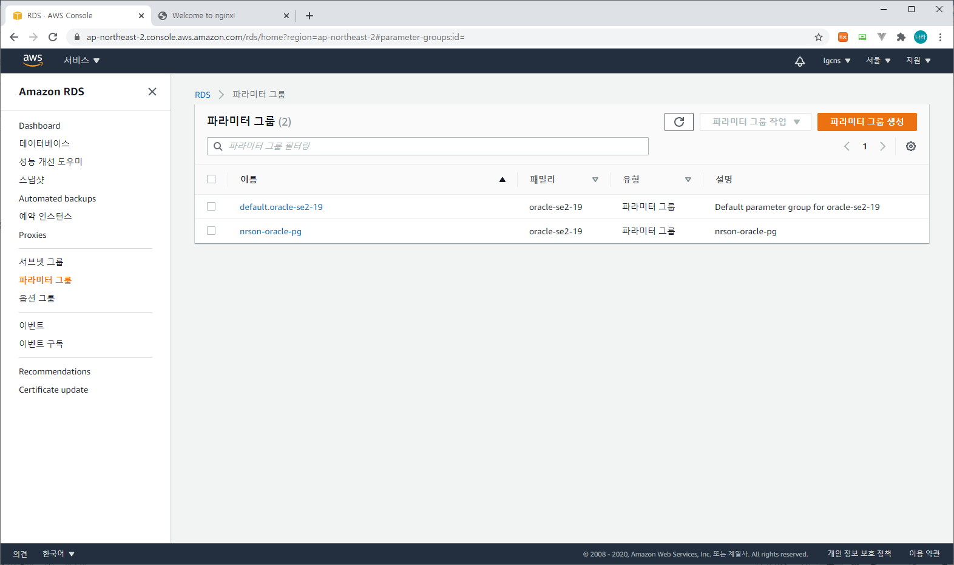Viewport: 954px width, 565px height.
Task: Open 옵션 그룹 in sidebar
Action: tap(37, 298)
